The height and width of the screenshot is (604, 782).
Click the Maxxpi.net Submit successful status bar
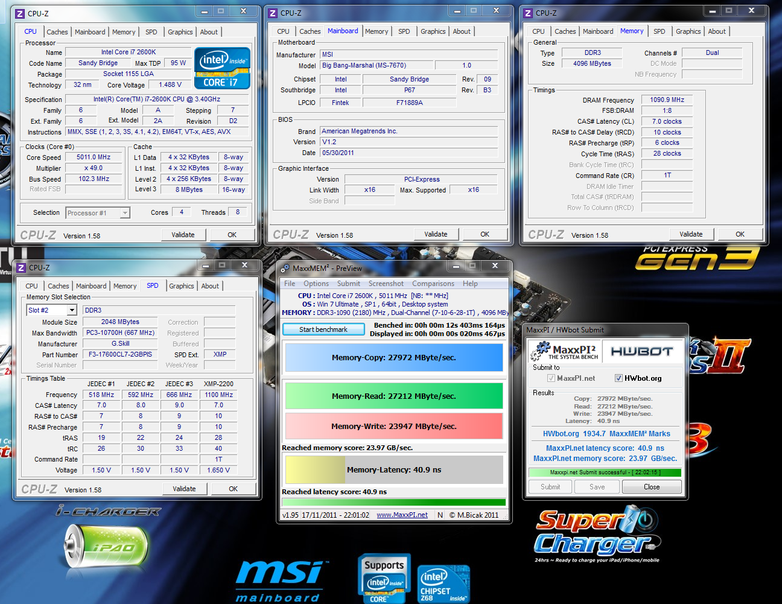(605, 472)
